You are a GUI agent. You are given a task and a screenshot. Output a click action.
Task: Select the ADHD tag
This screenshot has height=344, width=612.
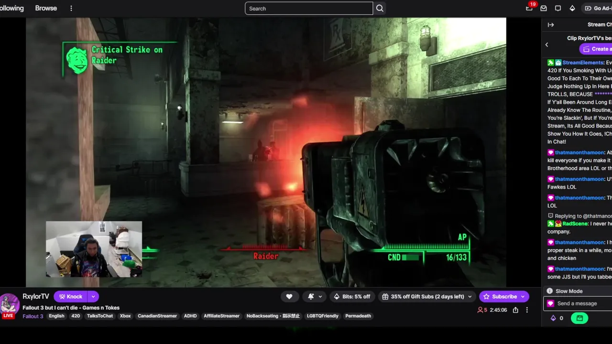click(190, 316)
